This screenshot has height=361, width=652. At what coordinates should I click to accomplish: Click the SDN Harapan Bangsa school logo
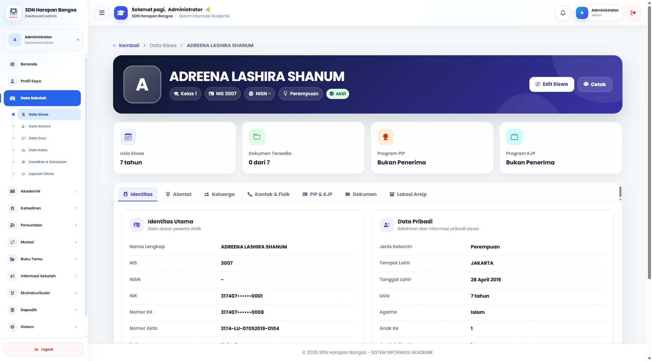[x=14, y=13]
